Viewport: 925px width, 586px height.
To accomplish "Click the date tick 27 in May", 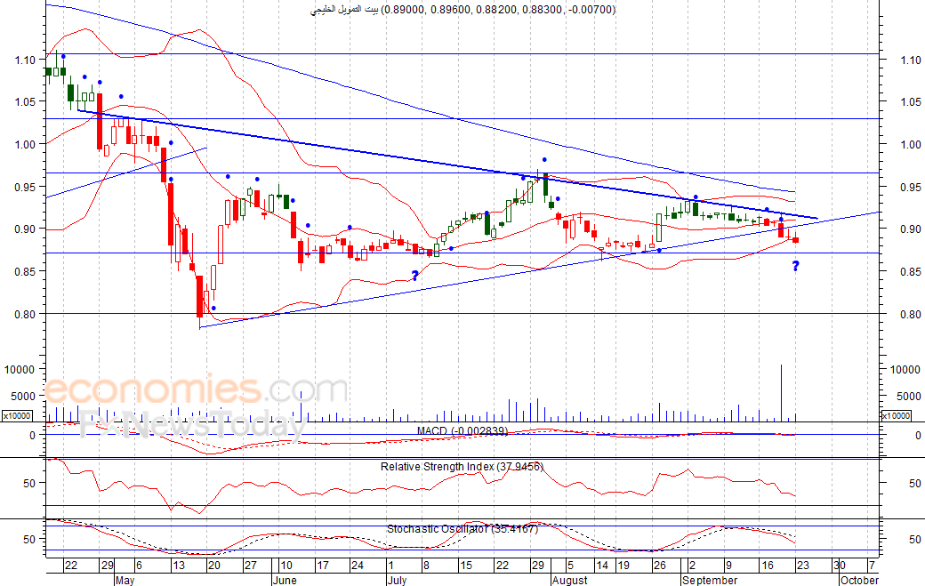I will tap(250, 566).
